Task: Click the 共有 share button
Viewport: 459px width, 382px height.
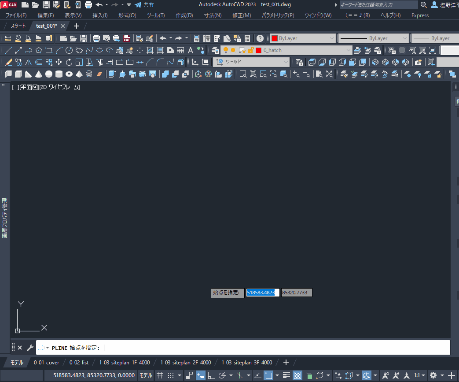Action: 144,5
